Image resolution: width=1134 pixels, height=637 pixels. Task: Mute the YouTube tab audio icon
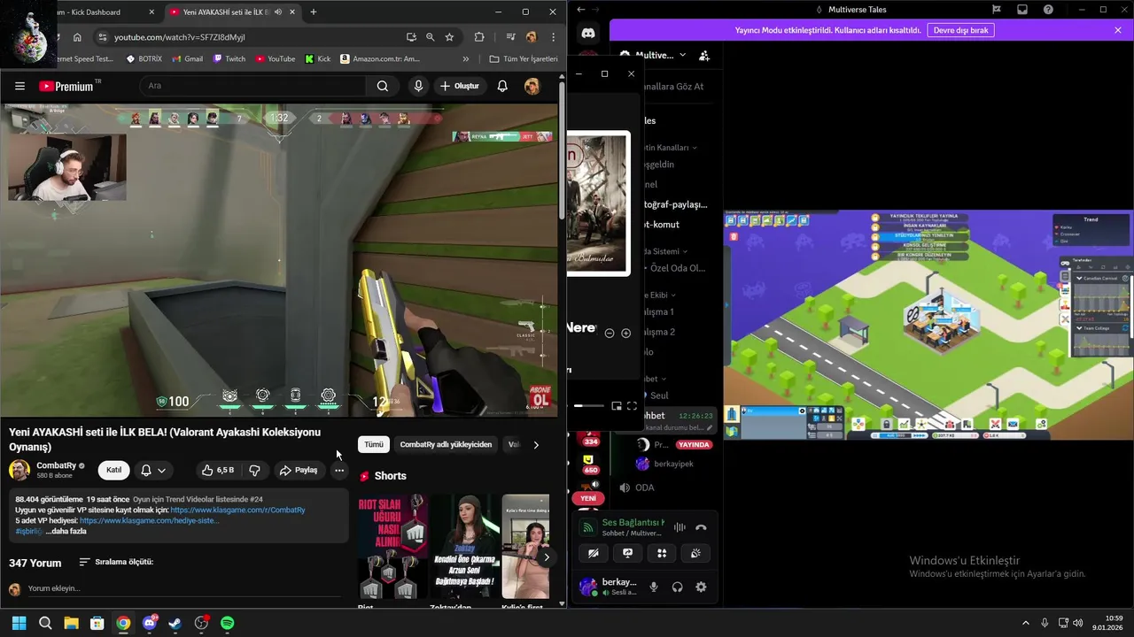[278, 12]
